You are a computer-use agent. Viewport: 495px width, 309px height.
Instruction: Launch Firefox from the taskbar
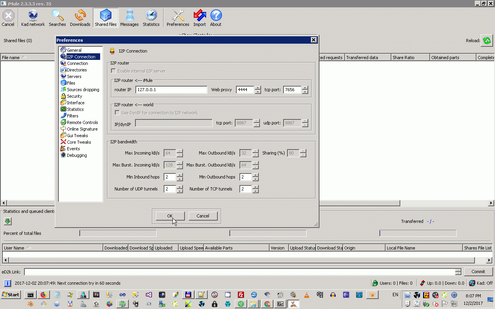43,295
